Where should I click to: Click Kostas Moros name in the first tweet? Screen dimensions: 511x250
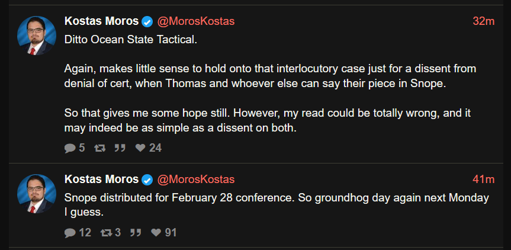102,21
